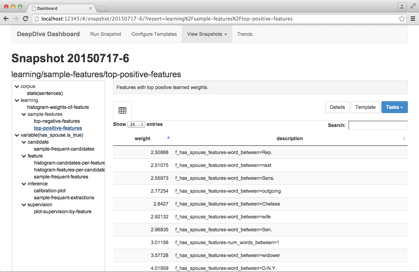Click inside the Search field
The image size is (419, 272).
click(x=378, y=125)
